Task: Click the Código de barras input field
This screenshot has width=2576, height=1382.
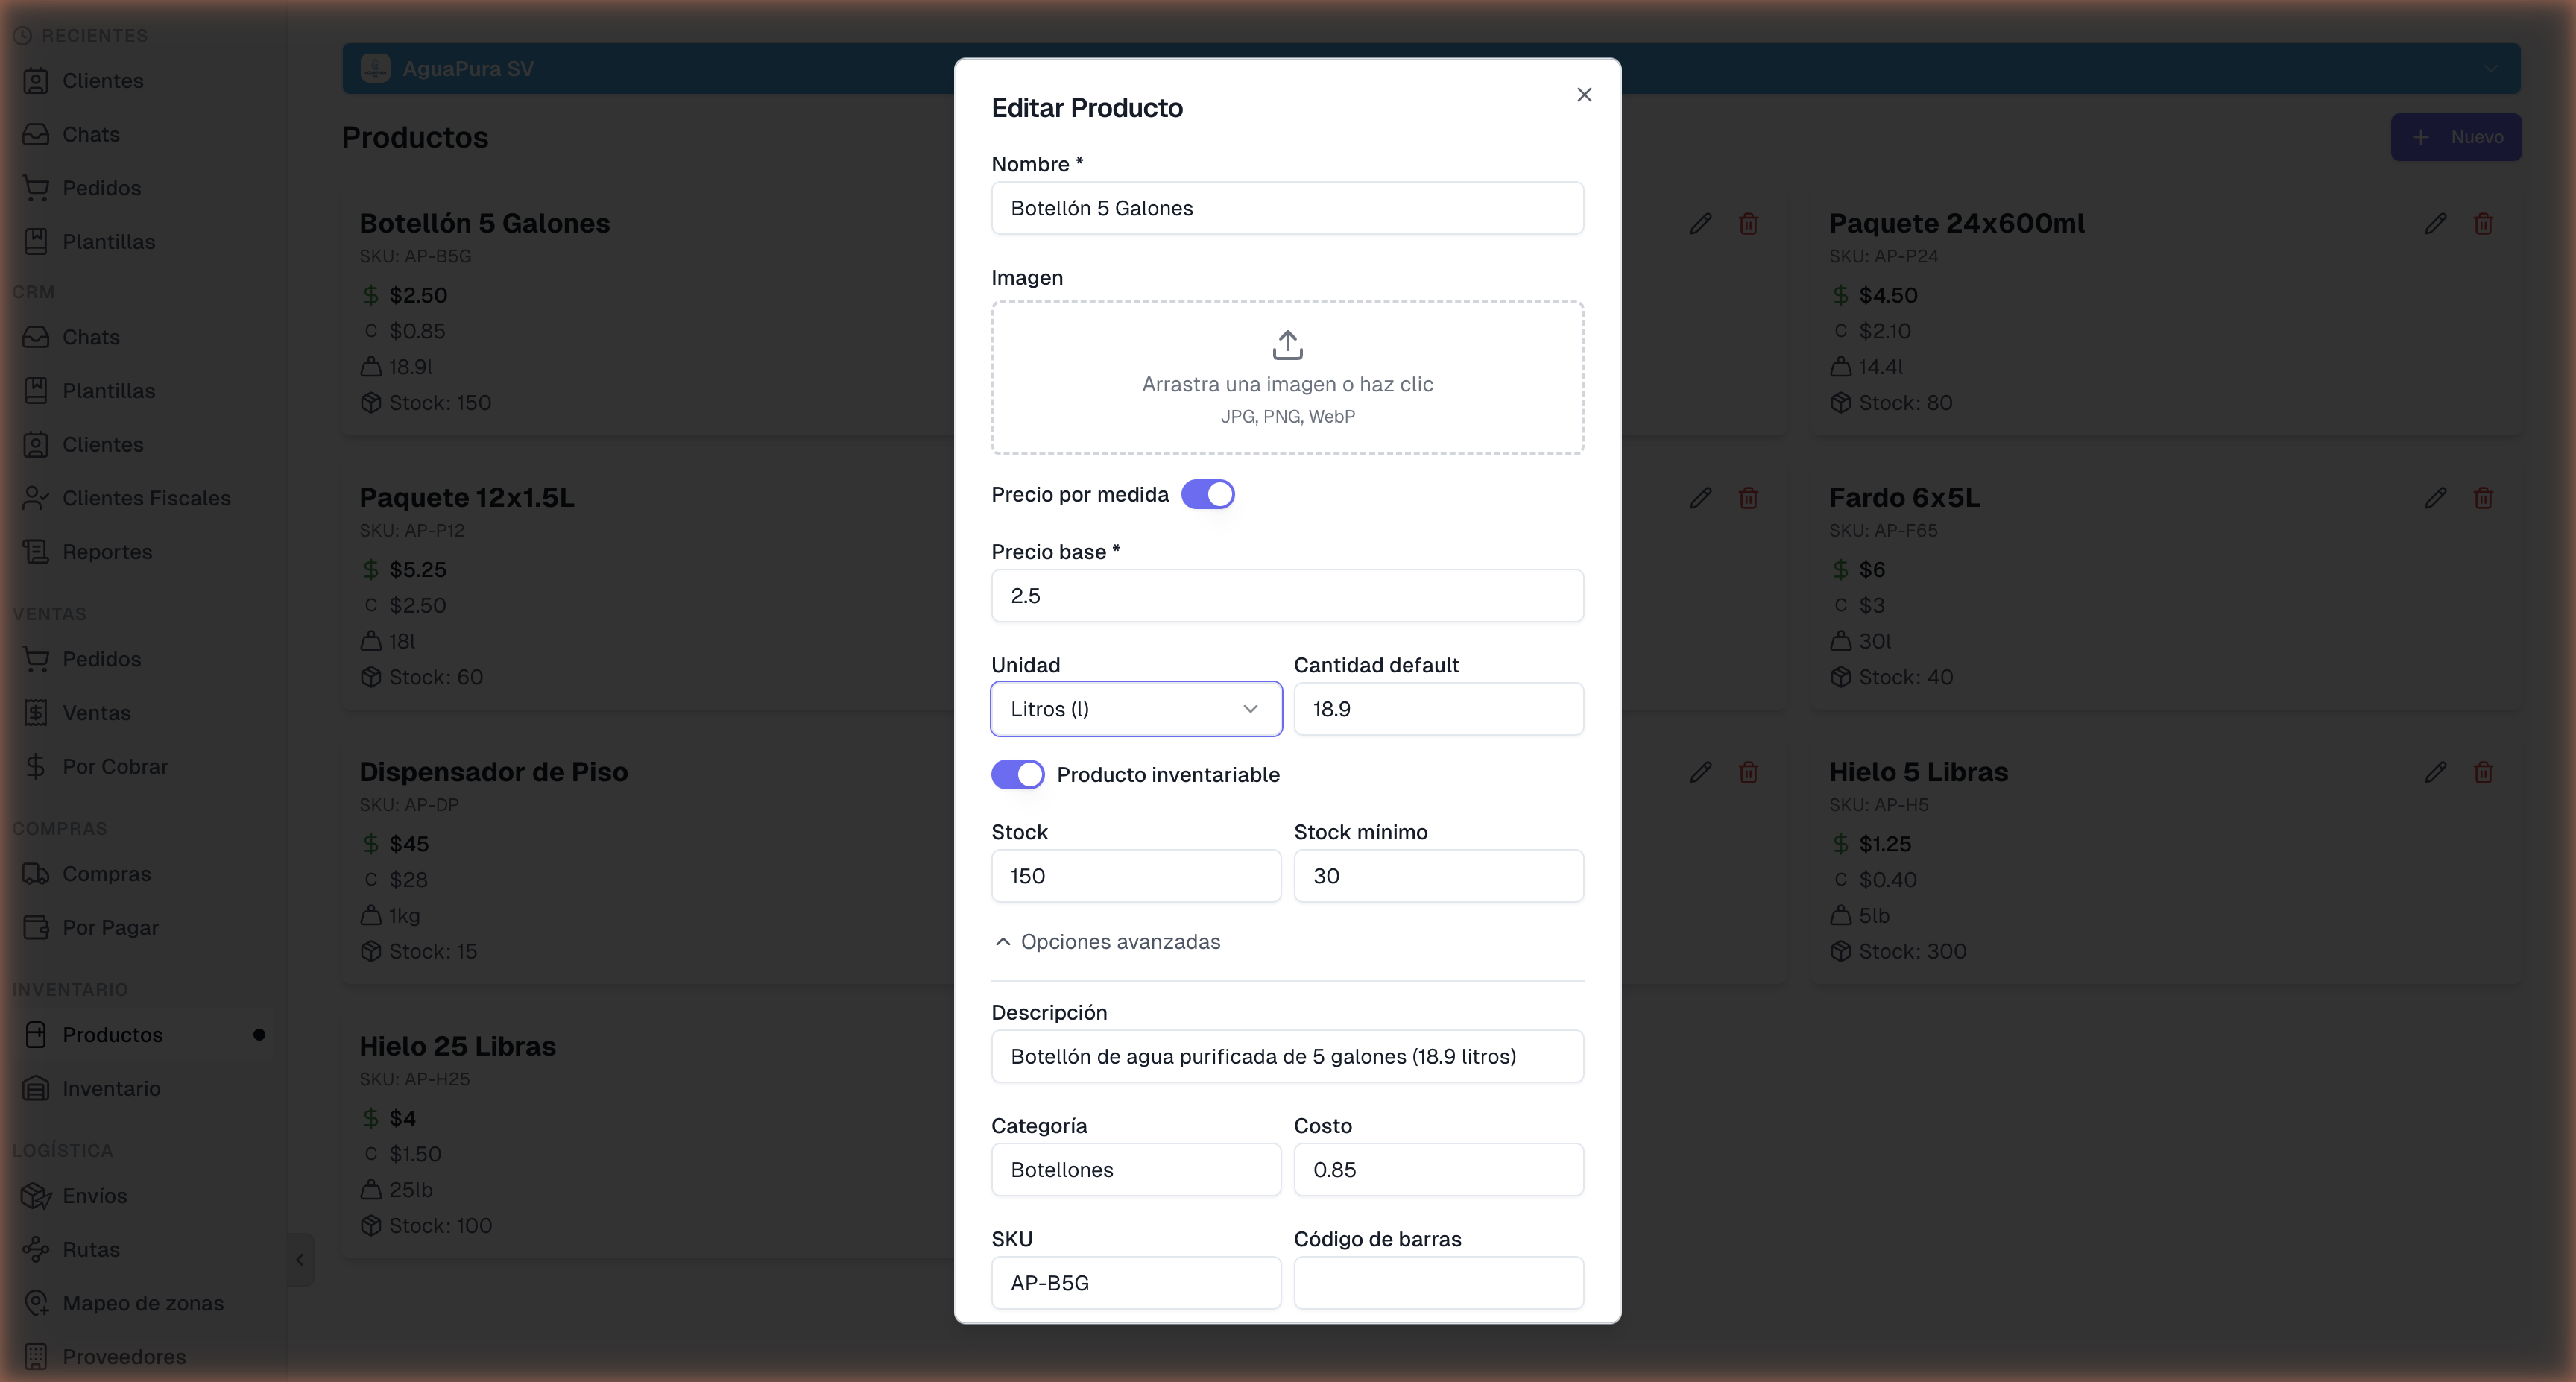Action: 1438,1283
